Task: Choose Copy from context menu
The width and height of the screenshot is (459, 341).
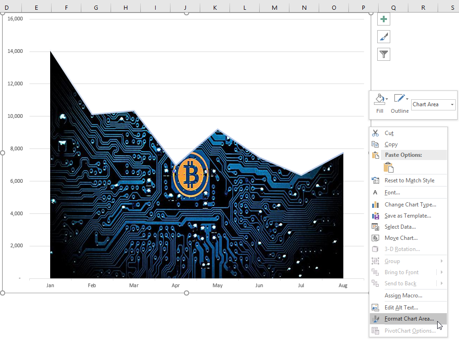Action: pyautogui.click(x=391, y=144)
